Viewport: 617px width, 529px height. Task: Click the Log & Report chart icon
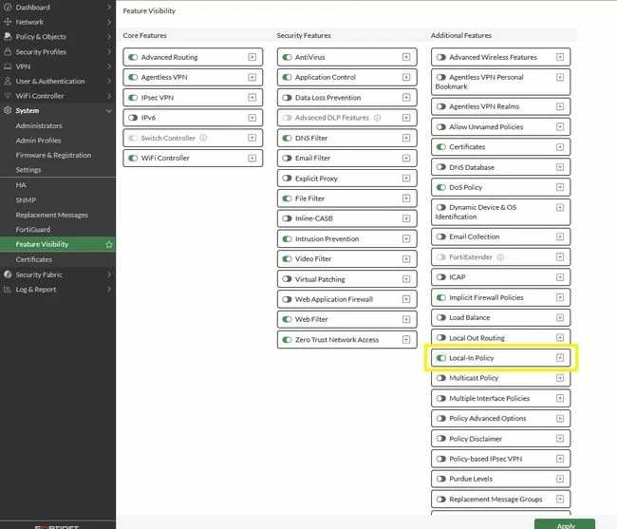pos(8,290)
